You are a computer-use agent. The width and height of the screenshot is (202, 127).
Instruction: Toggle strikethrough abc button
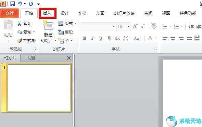117,38
